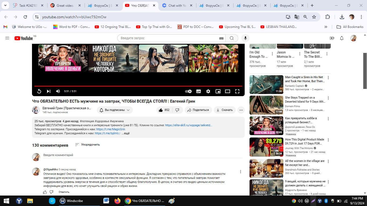Open the Евгений Грин channel name
Viewport: 367px width, 206px height.
click(67, 108)
